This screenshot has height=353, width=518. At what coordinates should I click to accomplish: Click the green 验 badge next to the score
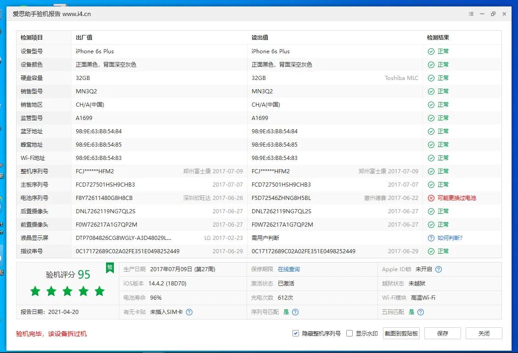pyautogui.click(x=110, y=268)
